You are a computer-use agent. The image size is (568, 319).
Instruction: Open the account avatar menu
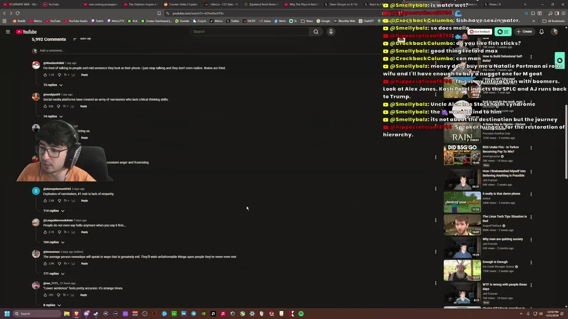point(555,31)
